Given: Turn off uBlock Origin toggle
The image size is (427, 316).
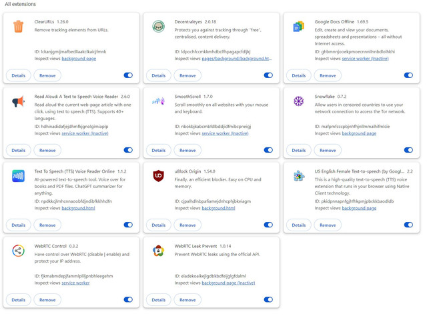Looking at the screenshot, I should (268, 225).
